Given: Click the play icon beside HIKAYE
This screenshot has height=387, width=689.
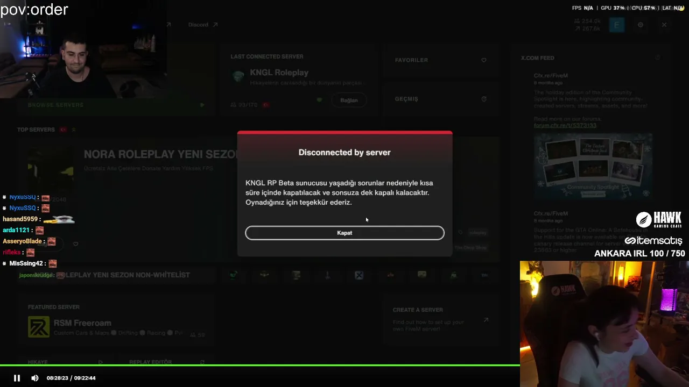Looking at the screenshot, I should click(x=100, y=362).
